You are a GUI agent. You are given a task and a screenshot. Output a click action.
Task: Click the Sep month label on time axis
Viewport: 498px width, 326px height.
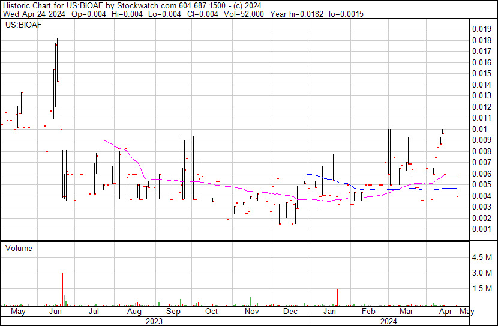(173, 312)
